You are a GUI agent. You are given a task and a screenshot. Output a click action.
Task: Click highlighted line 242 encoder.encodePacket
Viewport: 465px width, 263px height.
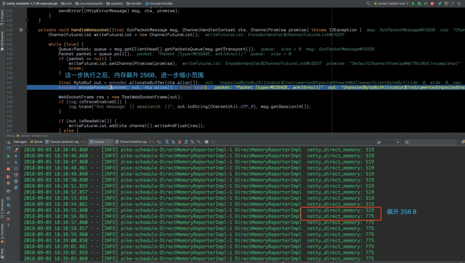pyautogui.click(x=246, y=87)
